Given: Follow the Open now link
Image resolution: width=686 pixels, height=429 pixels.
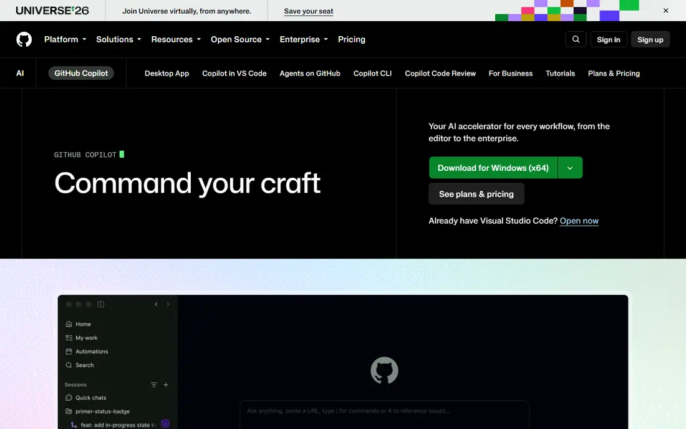Looking at the screenshot, I should pos(579,221).
